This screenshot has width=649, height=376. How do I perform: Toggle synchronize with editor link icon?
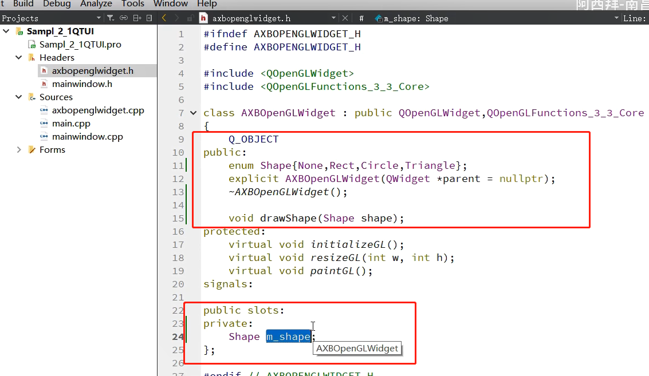point(123,18)
